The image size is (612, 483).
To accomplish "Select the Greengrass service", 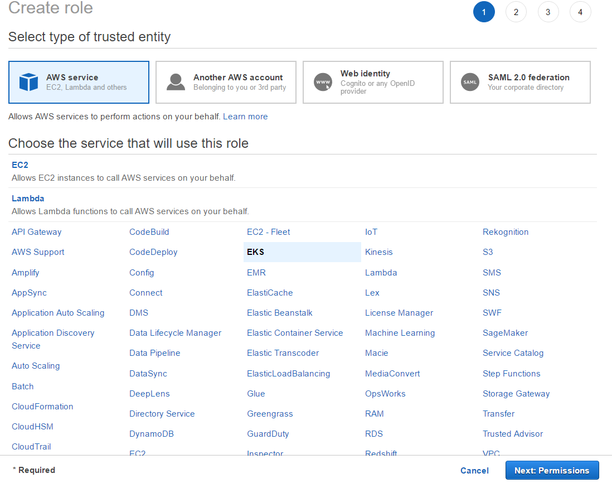I will [x=270, y=414].
